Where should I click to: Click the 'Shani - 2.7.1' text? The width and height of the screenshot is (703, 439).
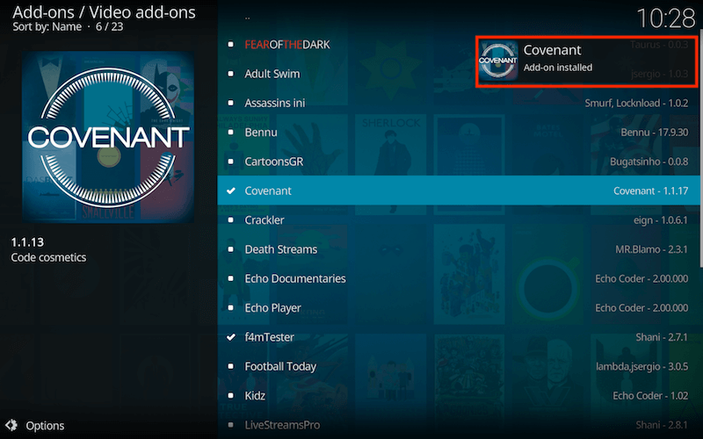click(662, 337)
